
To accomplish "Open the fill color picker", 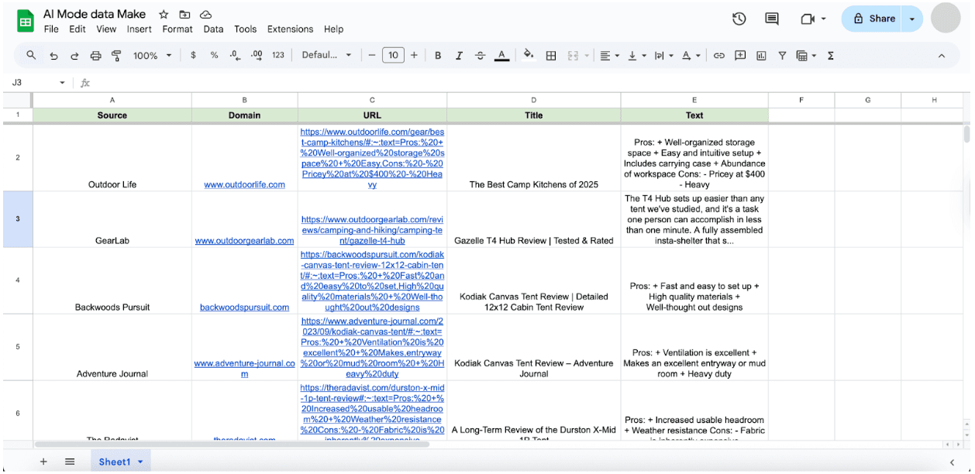I will point(529,56).
